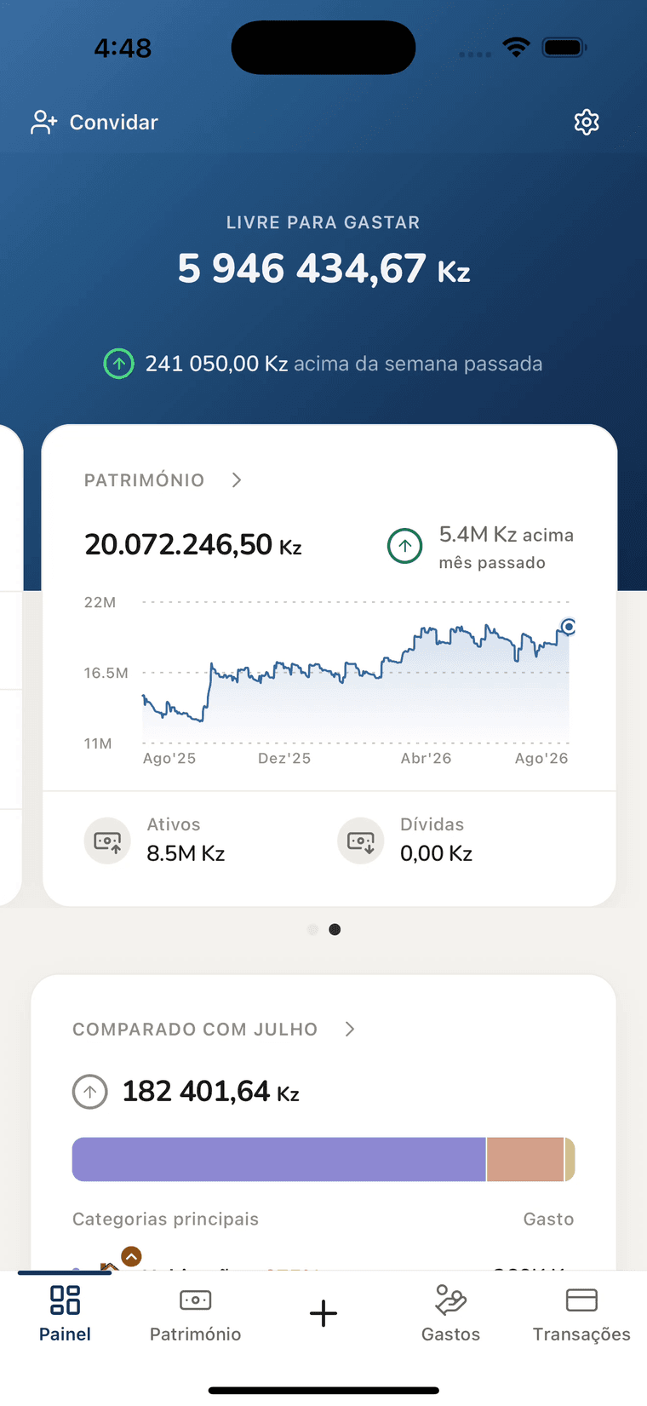647x1406 pixels.
Task: Tap the chart's current data point marker
Action: (x=569, y=627)
